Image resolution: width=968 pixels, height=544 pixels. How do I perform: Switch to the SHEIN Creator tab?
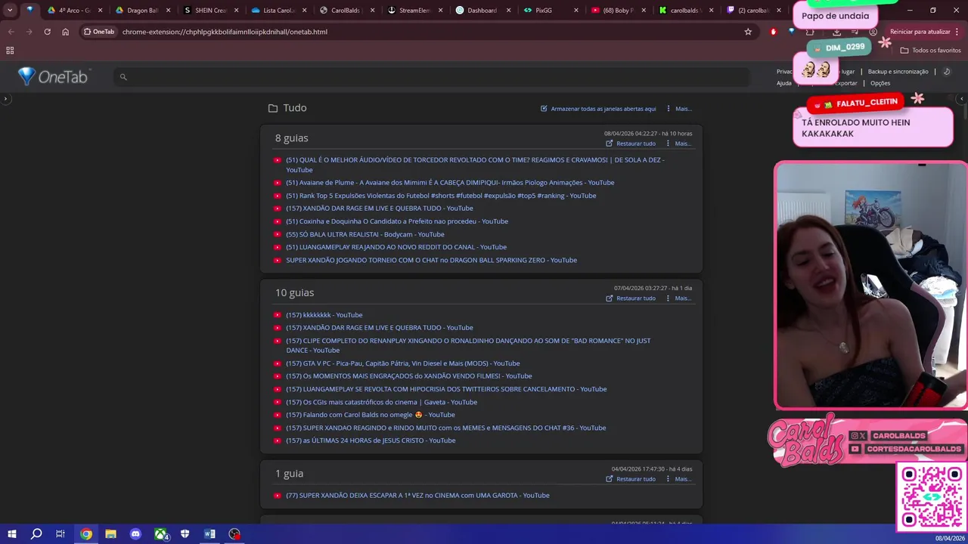210,11
